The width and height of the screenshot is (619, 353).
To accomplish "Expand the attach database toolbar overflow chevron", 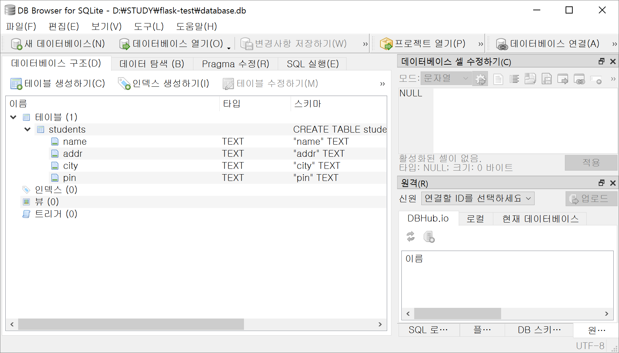I will pyautogui.click(x=614, y=44).
